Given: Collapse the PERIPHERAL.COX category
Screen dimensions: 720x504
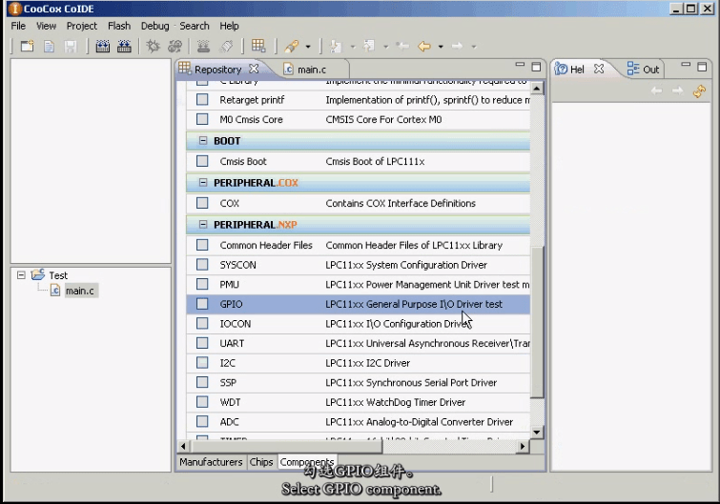Looking at the screenshot, I should (x=203, y=183).
